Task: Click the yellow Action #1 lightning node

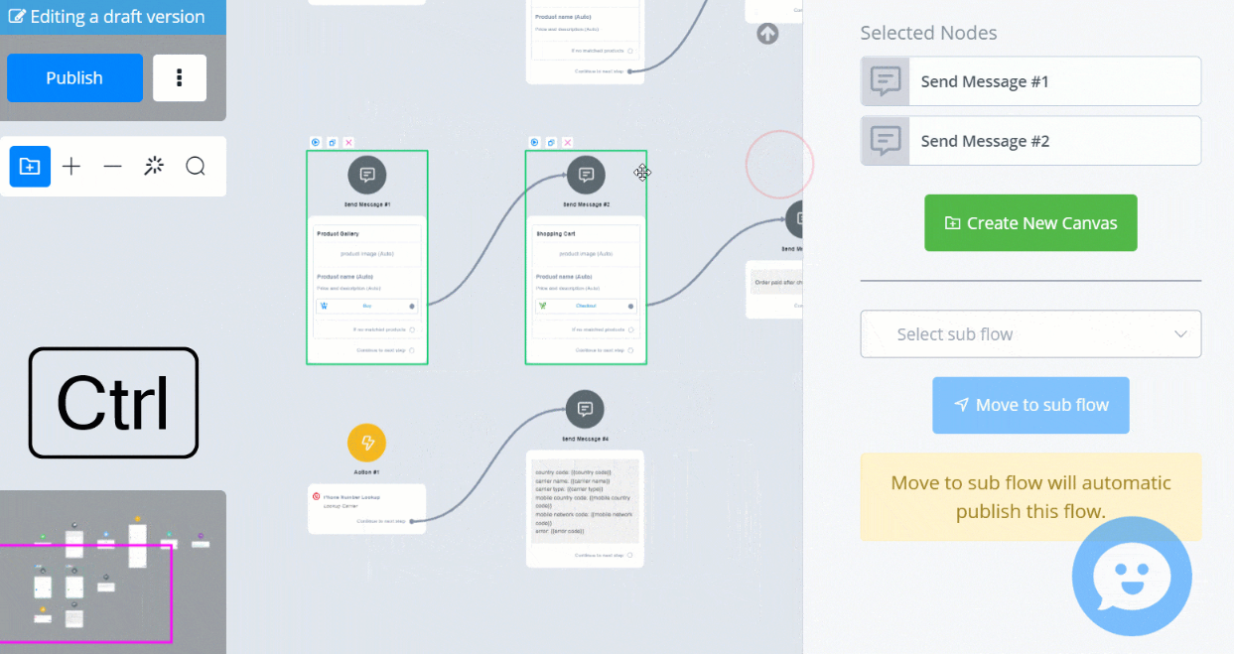Action: pos(367,443)
